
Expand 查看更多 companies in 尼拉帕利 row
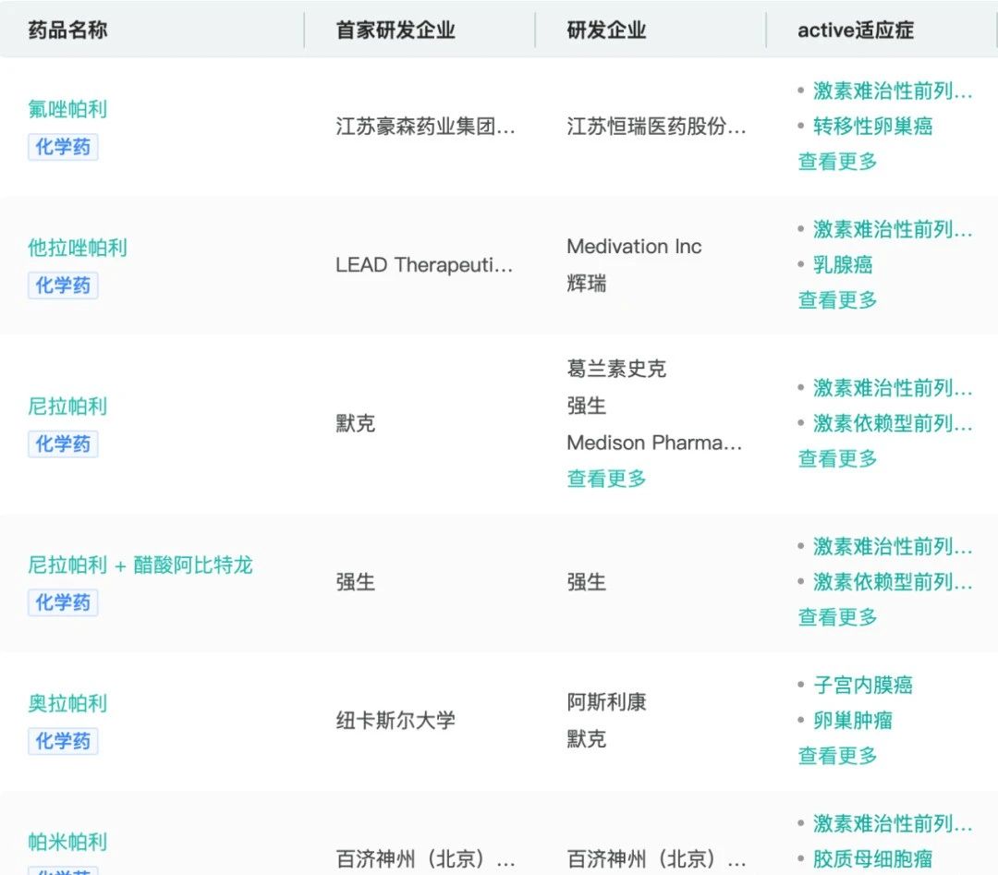pyautogui.click(x=606, y=479)
